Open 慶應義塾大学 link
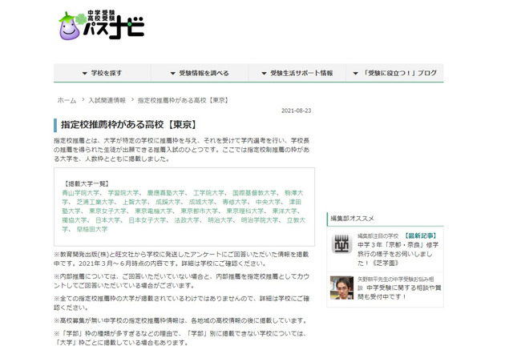The height and width of the screenshot is (350, 513). click(166, 193)
